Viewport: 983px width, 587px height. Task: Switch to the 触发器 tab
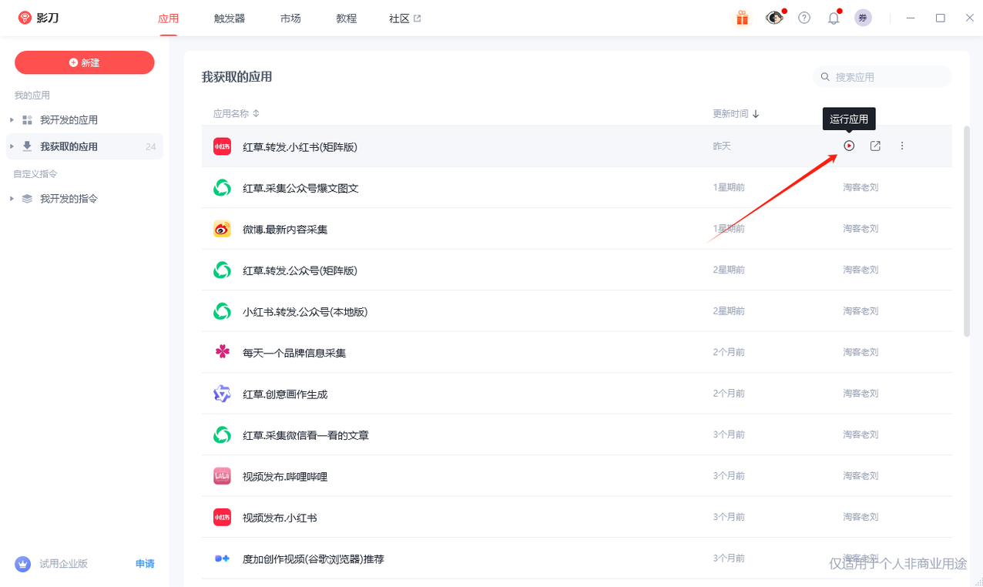click(x=230, y=18)
